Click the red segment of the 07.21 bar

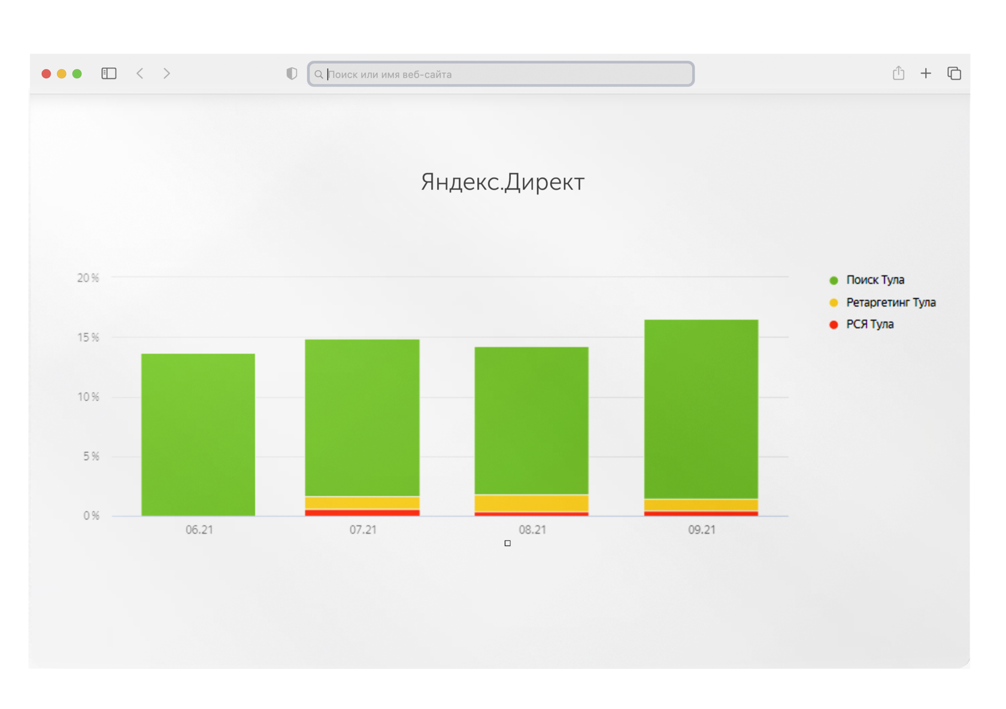[362, 513]
